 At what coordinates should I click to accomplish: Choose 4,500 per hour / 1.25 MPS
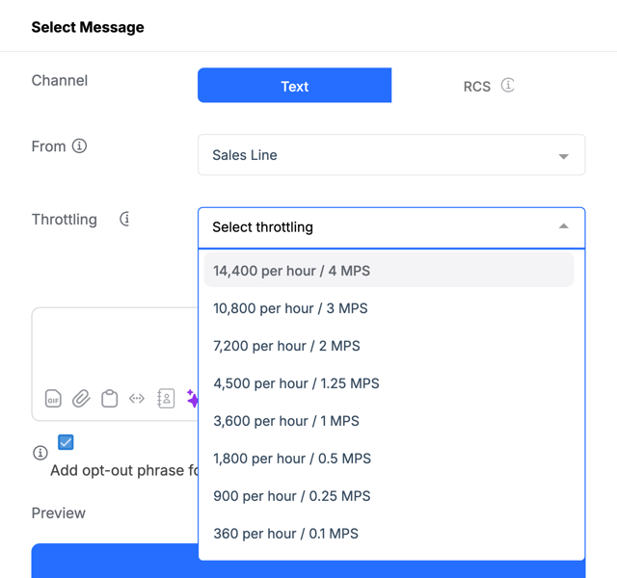coord(389,383)
